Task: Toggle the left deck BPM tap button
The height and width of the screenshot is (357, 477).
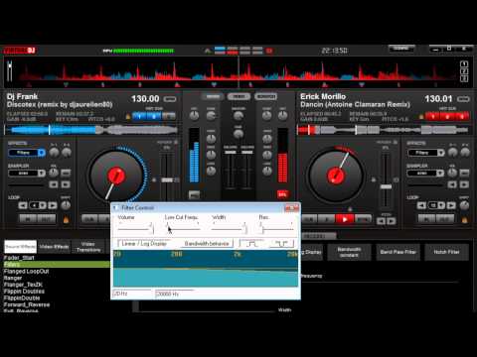Action: click(170, 99)
